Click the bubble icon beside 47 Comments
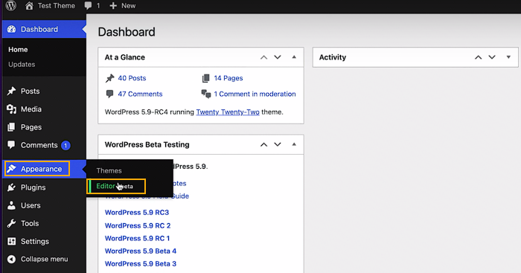Image resolution: width=521 pixels, height=273 pixels. tap(109, 94)
